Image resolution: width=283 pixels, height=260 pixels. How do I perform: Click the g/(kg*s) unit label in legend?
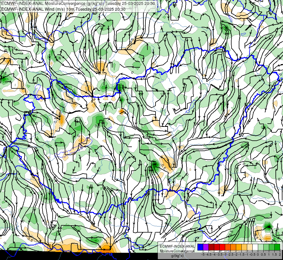pyautogui.click(x=177, y=256)
